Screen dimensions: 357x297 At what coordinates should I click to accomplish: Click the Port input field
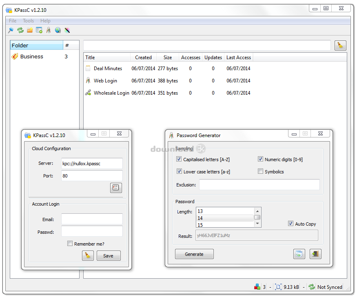pos(92,176)
